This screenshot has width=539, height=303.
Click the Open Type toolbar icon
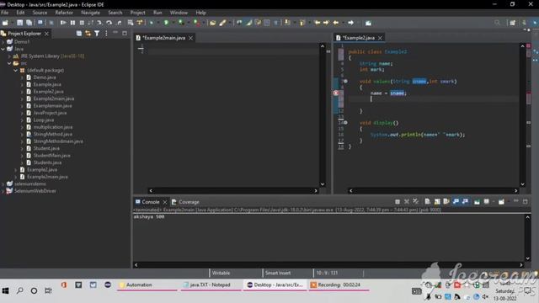[213, 23]
